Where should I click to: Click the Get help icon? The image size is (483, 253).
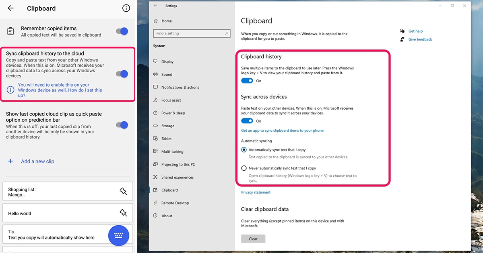[x=402, y=31]
